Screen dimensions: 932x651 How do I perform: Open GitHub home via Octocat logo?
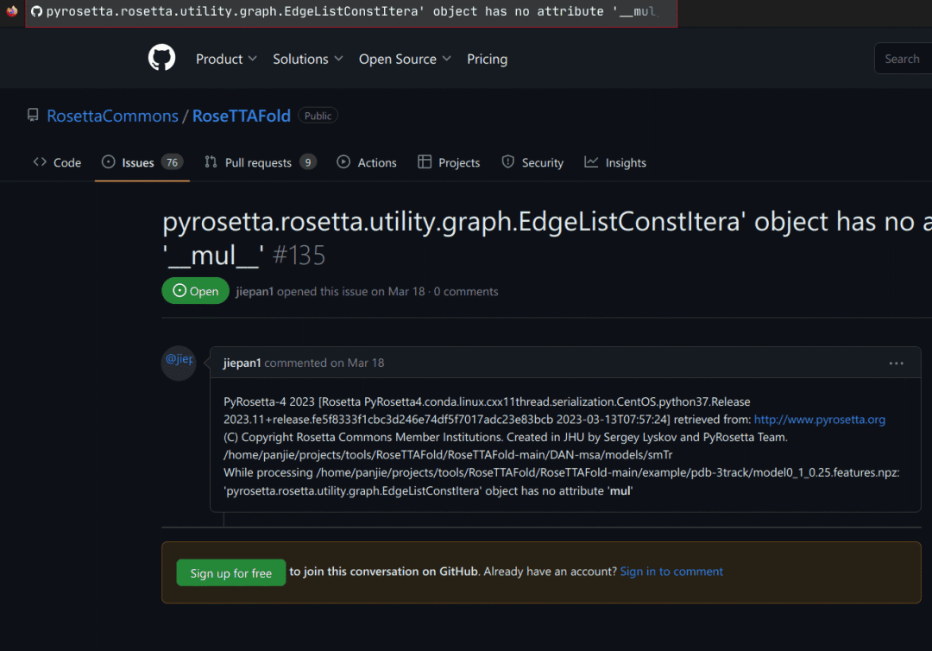(x=161, y=58)
